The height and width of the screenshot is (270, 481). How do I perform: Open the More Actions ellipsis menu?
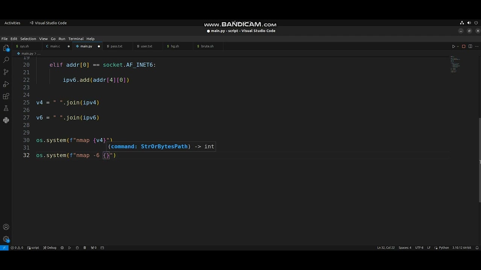(476, 46)
